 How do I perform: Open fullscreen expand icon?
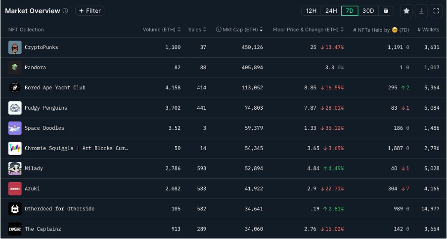coord(436,11)
